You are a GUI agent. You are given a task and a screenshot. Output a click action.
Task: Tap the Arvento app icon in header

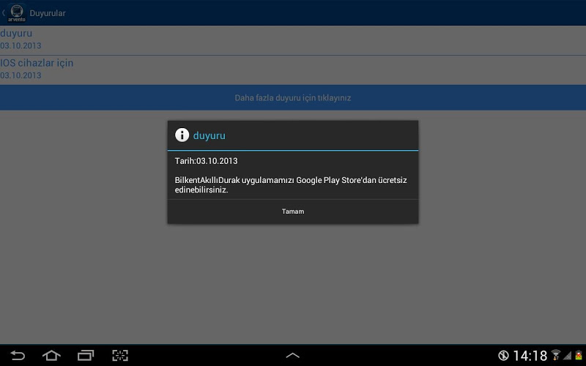tap(17, 12)
